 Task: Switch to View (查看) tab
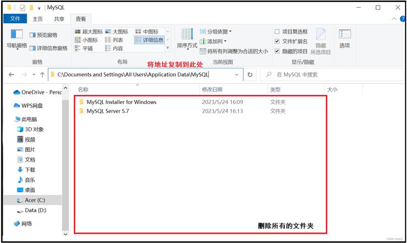click(81, 19)
